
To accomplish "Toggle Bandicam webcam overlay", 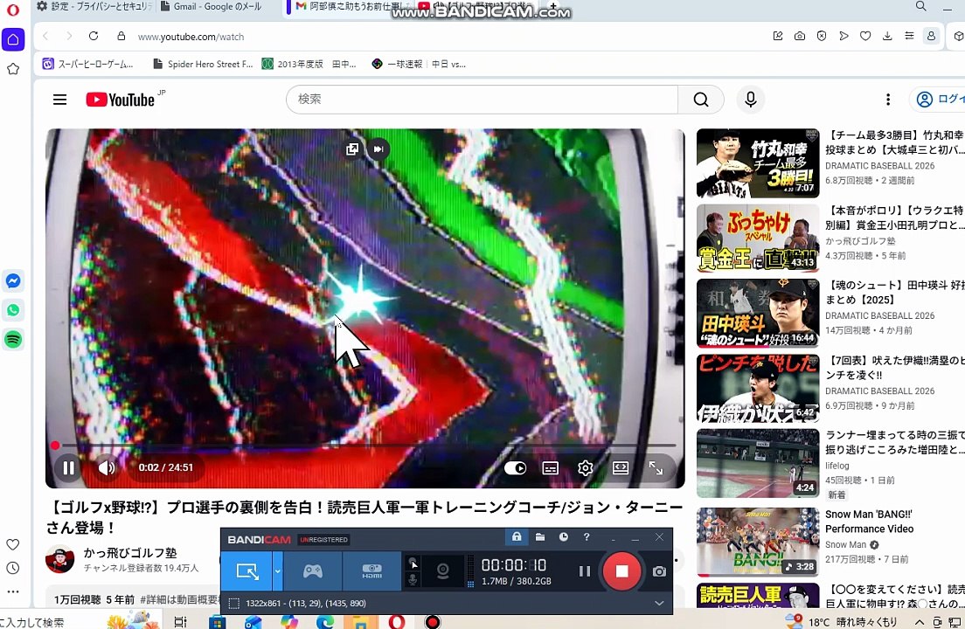I will click(x=442, y=571).
